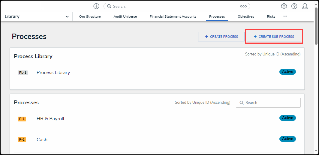Open the help question mark icon
319x155 pixels.
[x=294, y=6]
